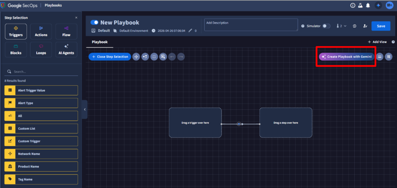Viewport: 397px width, 188px height.
Task: Open the playbook version history icon
Action: click(355, 26)
